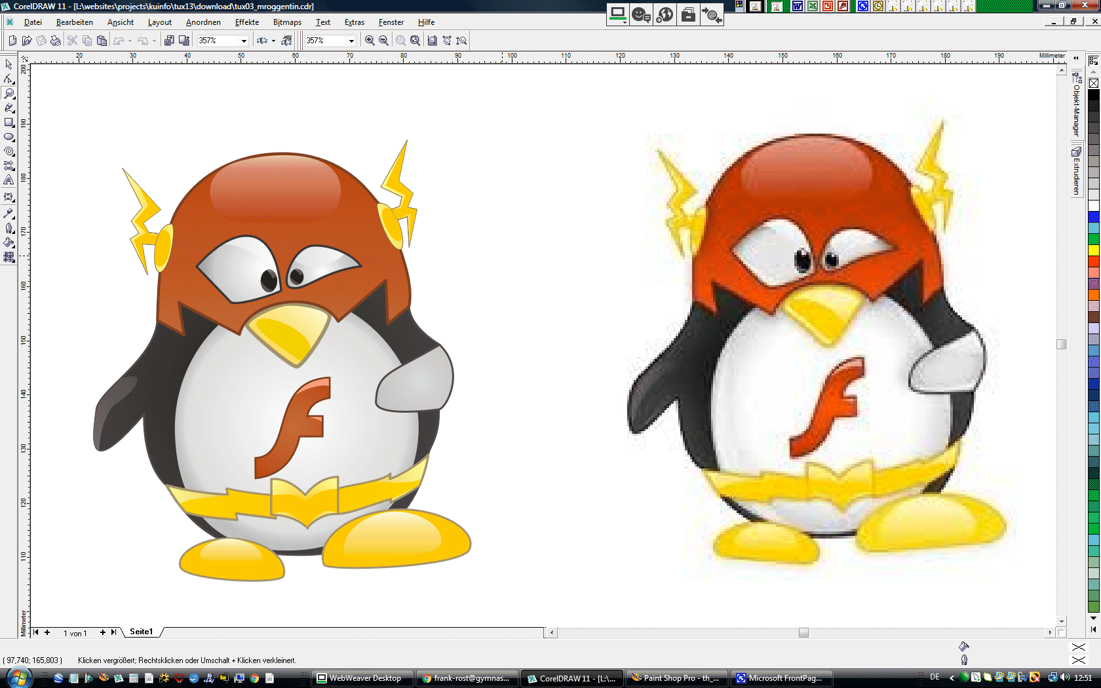Click Zoom To Page Height icon

pyautogui.click(x=461, y=41)
